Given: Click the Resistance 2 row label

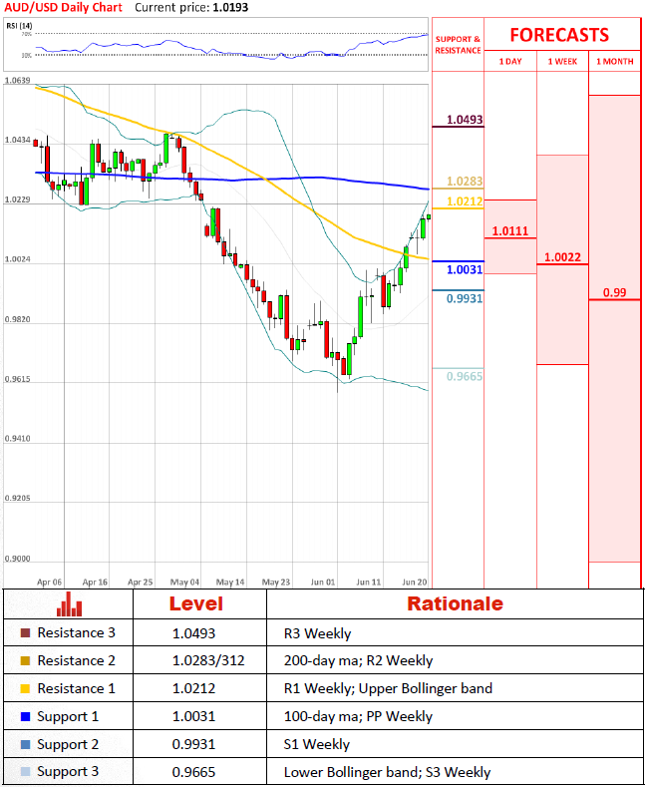Looking at the screenshot, I should click(x=76, y=660).
